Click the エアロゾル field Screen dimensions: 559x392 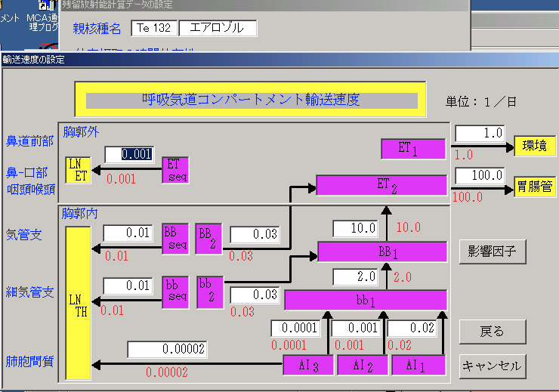[218, 28]
